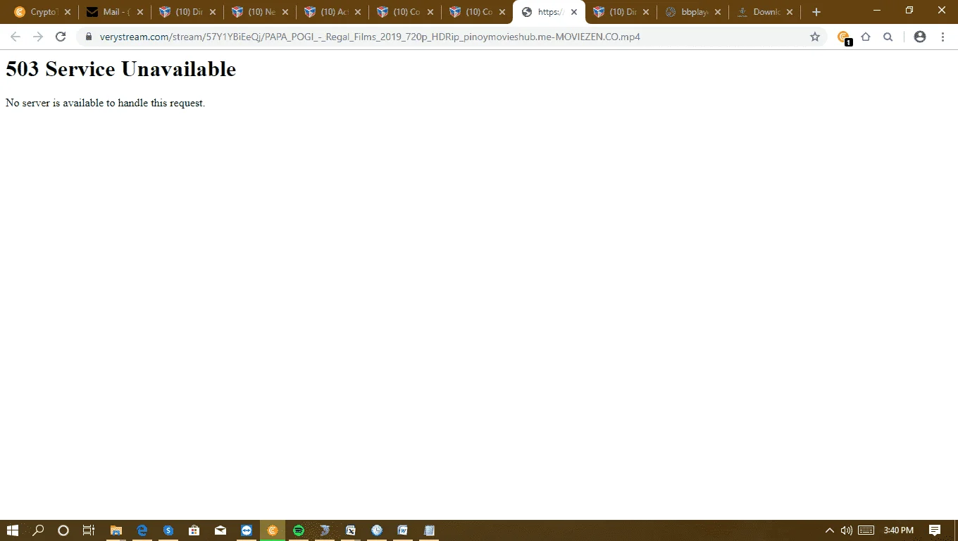Open the volume speaker control in tray
Screen dimensions: 958x541
tap(847, 530)
